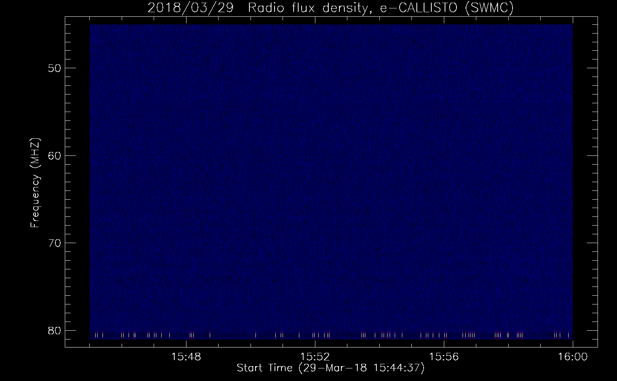Click the date '2018/03/29' in the title
617x381 pixels.
[190, 8]
